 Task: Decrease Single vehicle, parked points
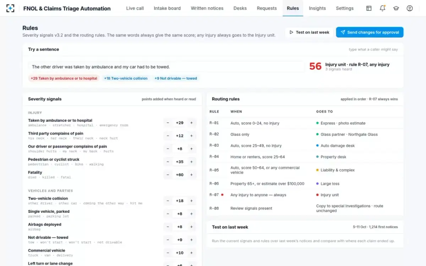[x=168, y=214]
